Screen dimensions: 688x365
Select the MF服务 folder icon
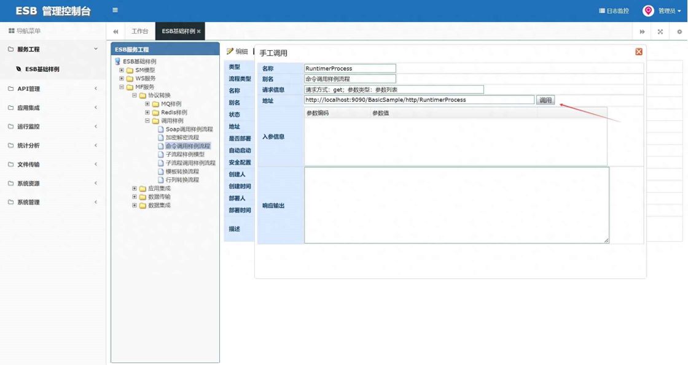[130, 87]
